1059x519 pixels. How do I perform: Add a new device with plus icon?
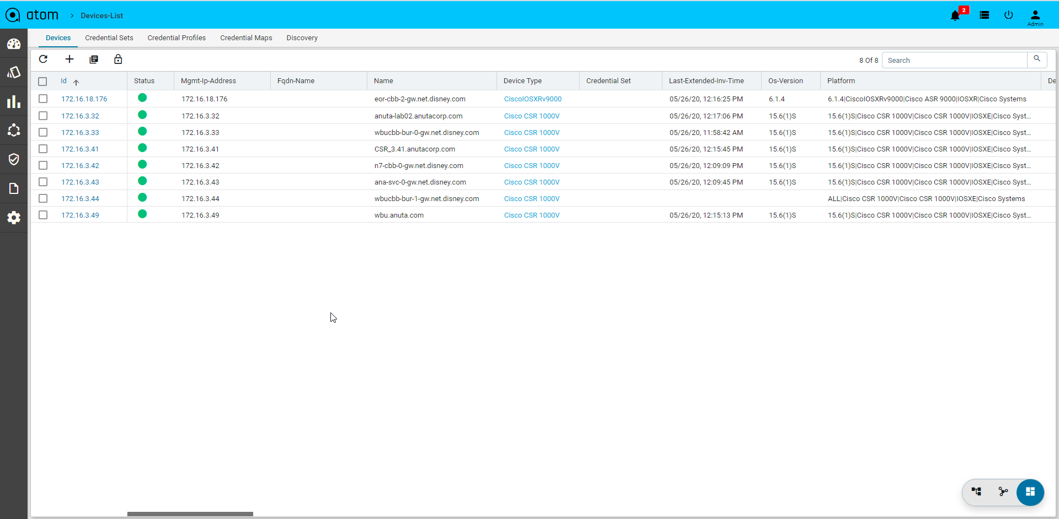click(69, 60)
